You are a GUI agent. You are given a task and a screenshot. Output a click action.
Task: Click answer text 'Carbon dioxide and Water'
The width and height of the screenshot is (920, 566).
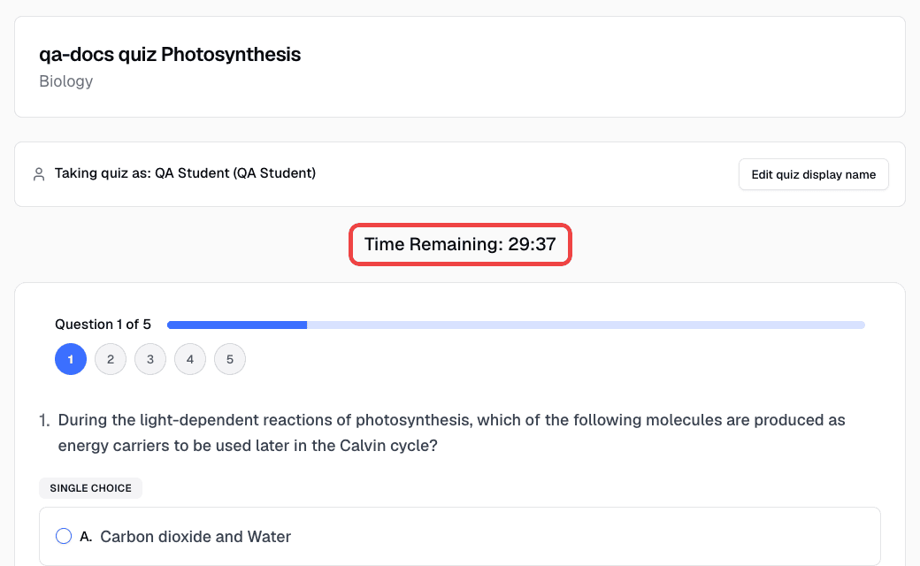tap(195, 537)
